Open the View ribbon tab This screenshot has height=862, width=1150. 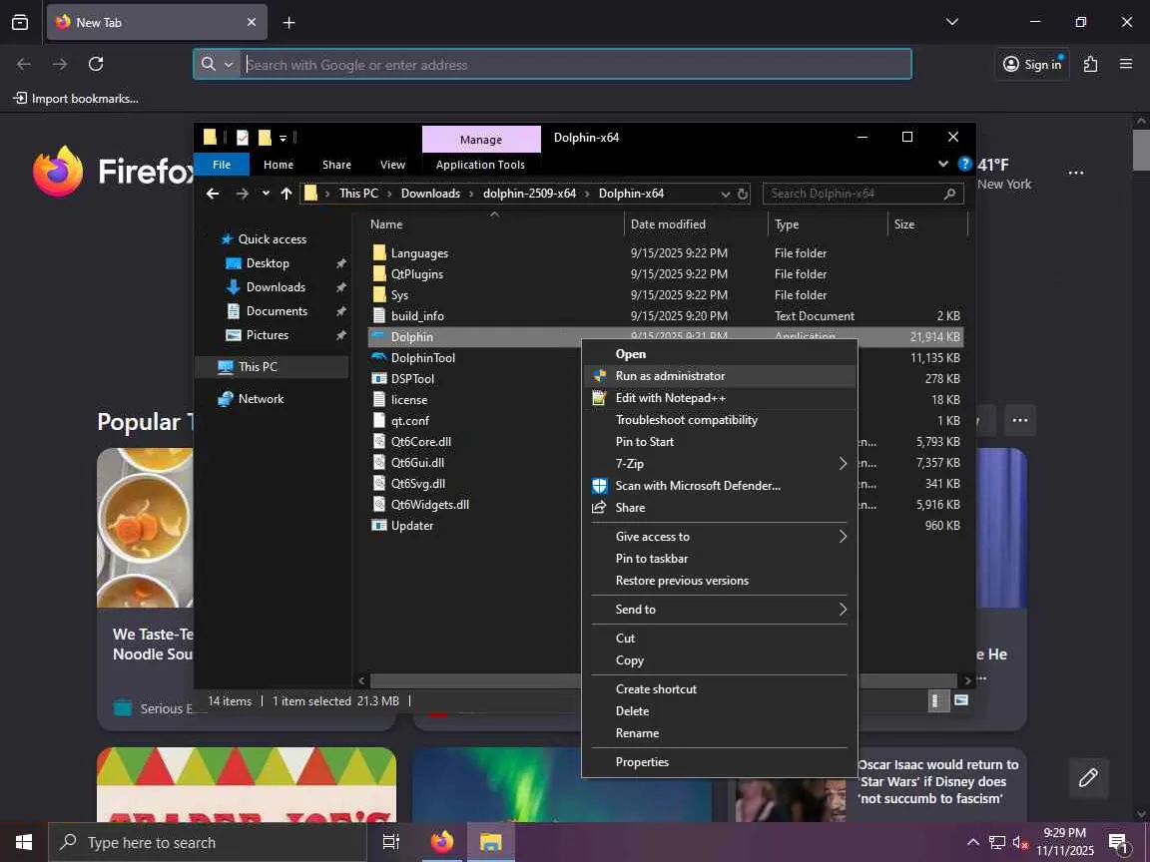pyautogui.click(x=392, y=165)
